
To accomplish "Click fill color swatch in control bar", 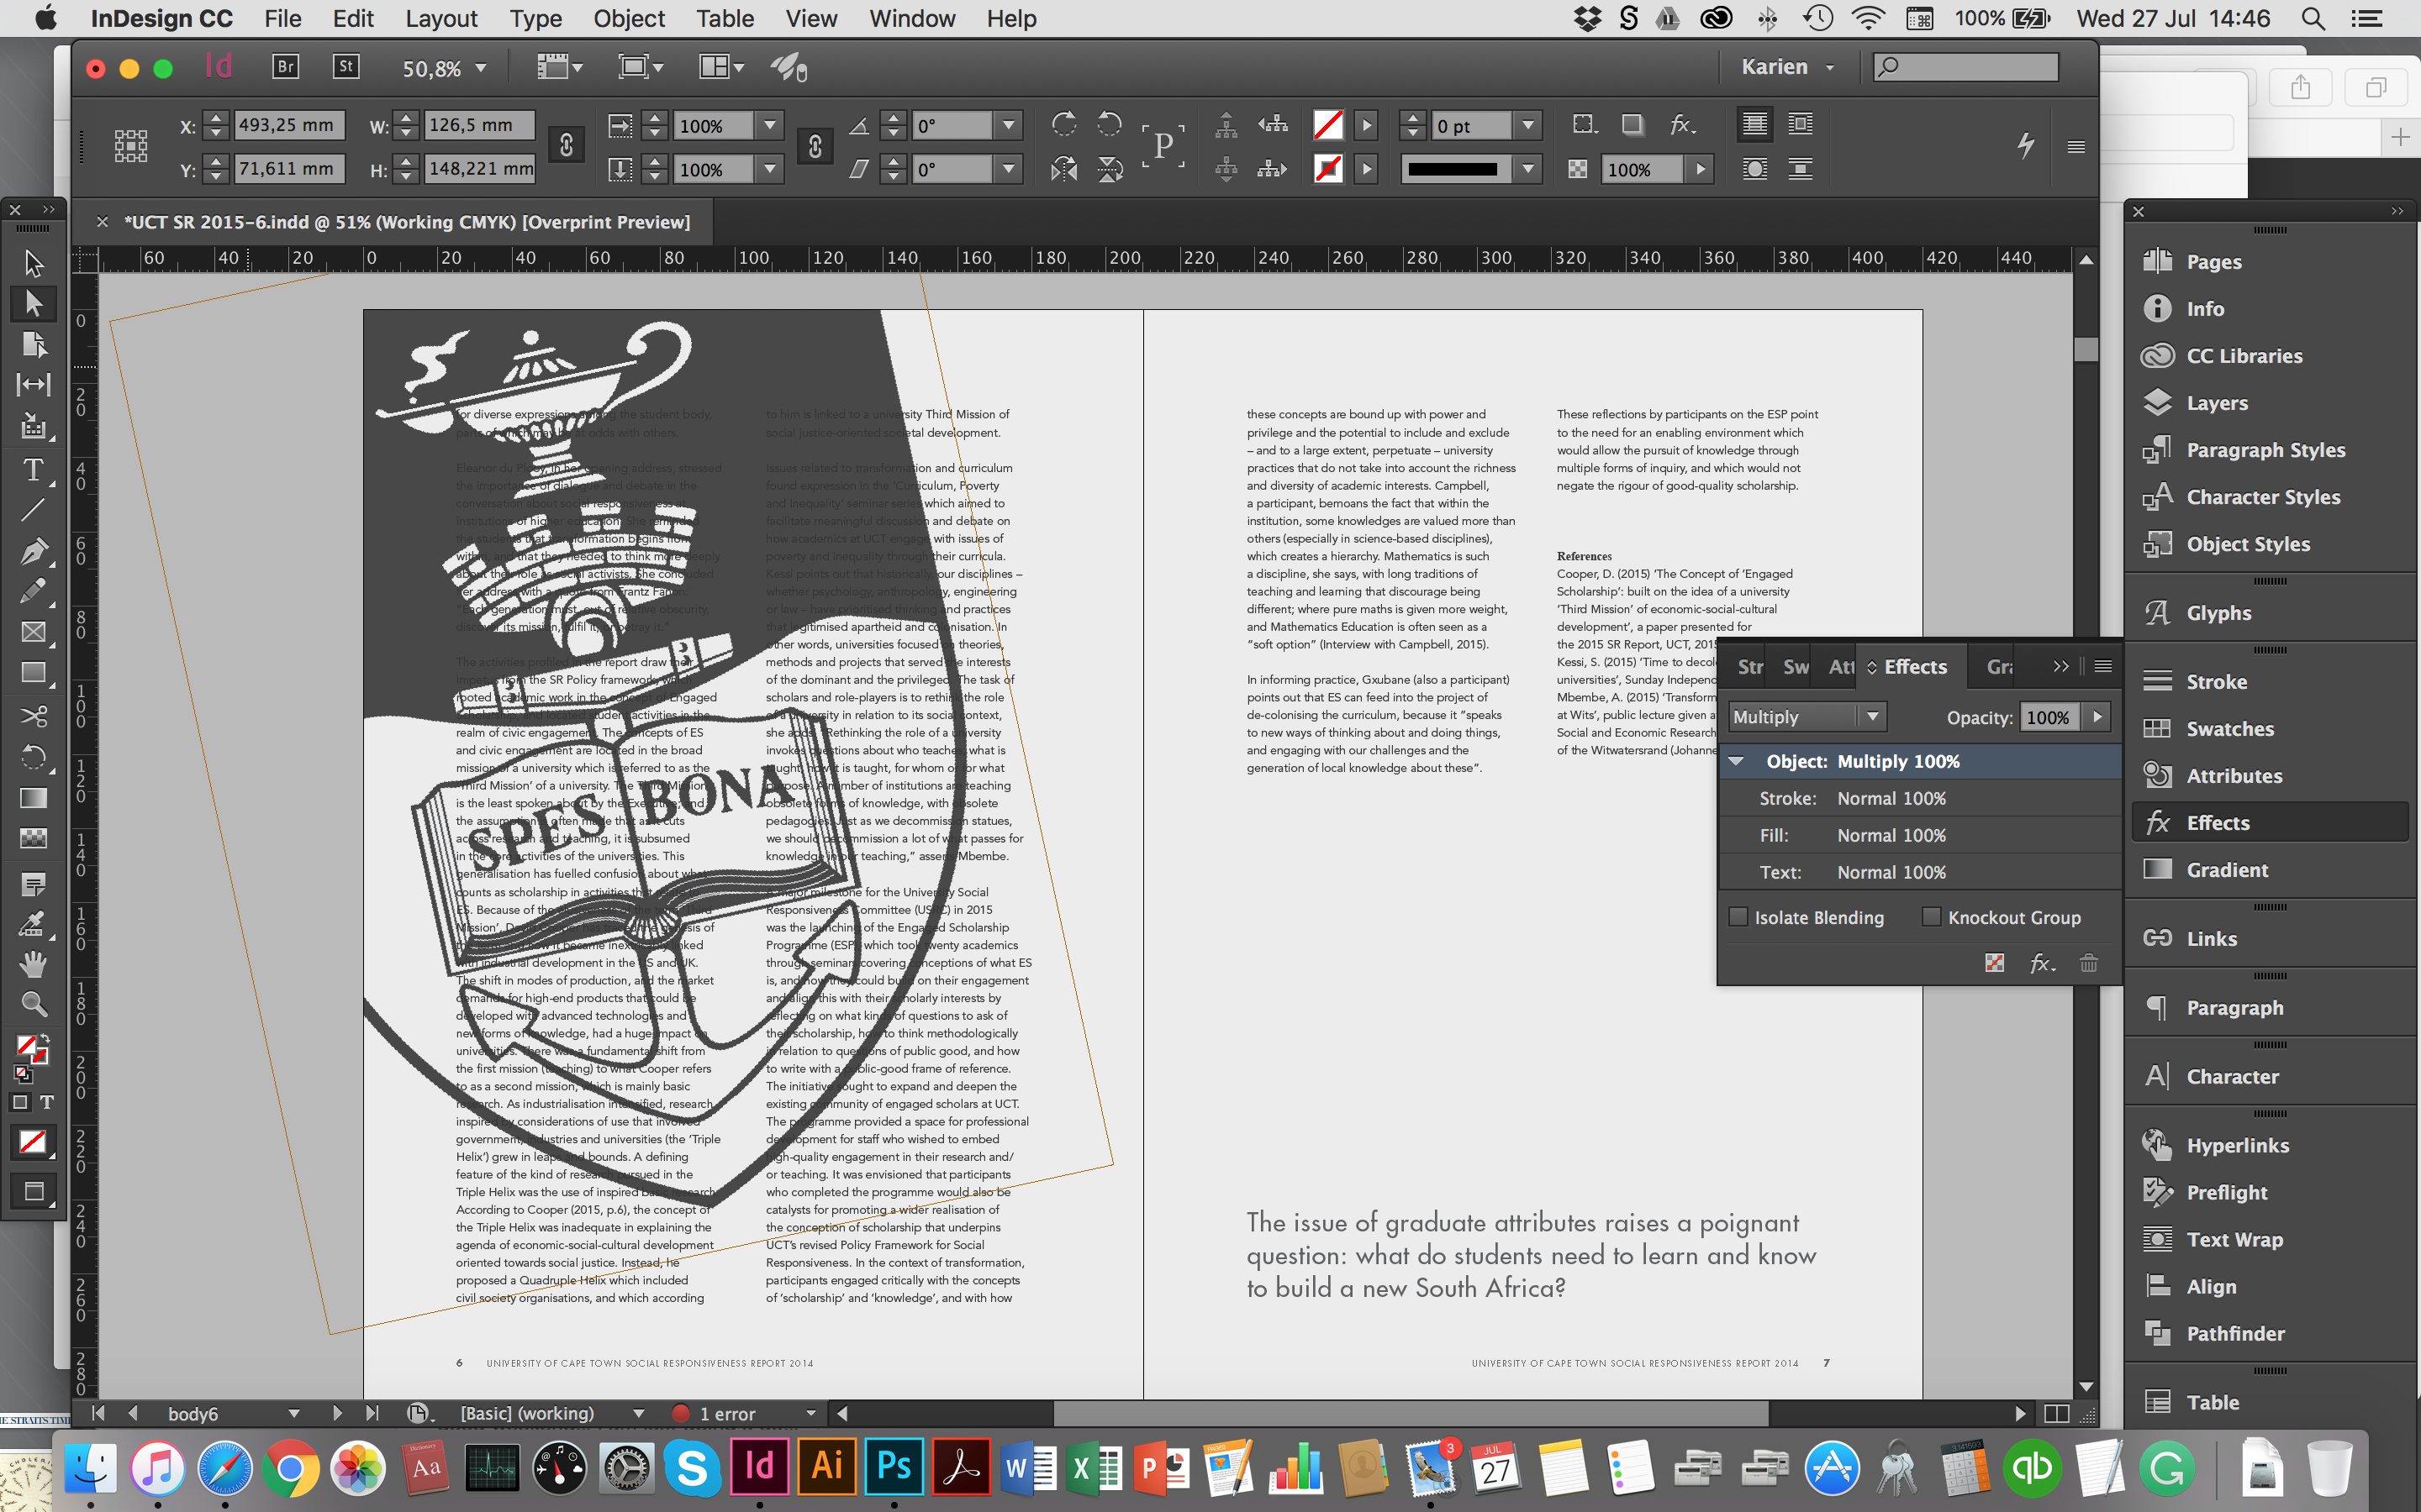I will 1327,125.
